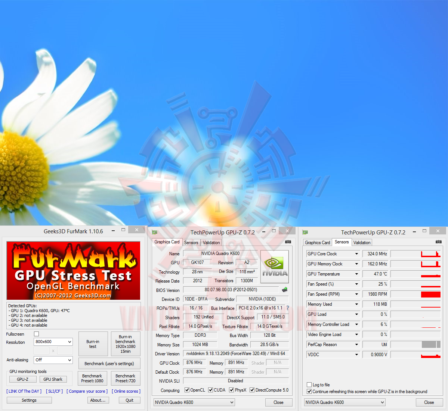448x411 pixels.
Task: Click GPU-Z app icon in the Graphics Card window title bar
Action: [155, 232]
